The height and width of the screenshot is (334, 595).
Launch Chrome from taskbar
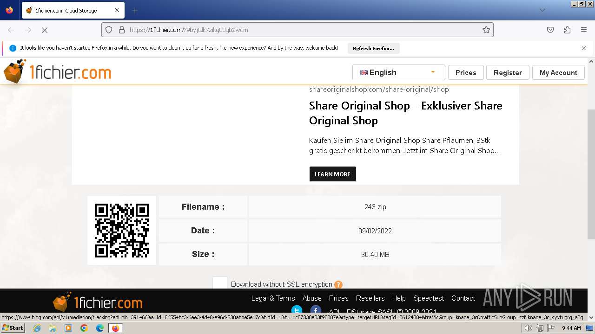click(84, 328)
